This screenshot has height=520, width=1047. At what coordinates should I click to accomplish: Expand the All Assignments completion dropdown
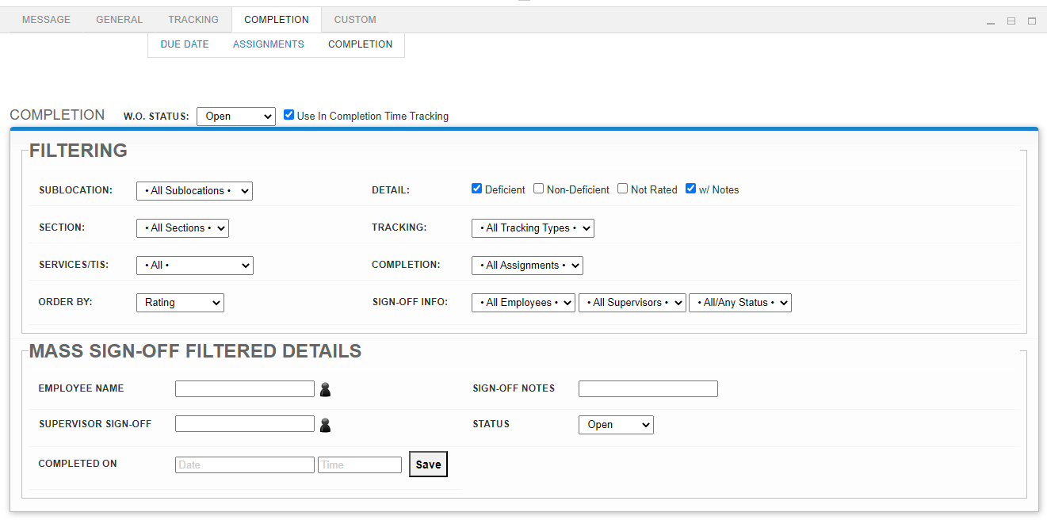(x=527, y=265)
